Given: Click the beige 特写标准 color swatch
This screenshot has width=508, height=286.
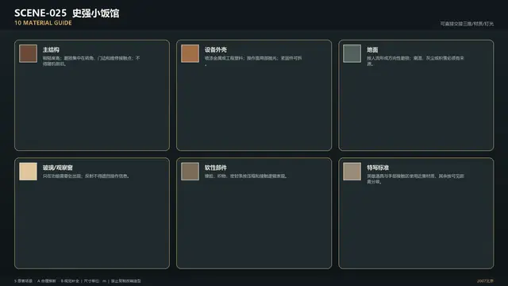Looking at the screenshot, I should pos(352,172).
